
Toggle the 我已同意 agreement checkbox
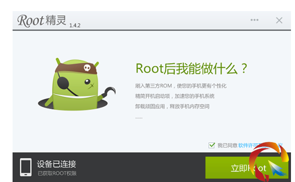point(212,145)
